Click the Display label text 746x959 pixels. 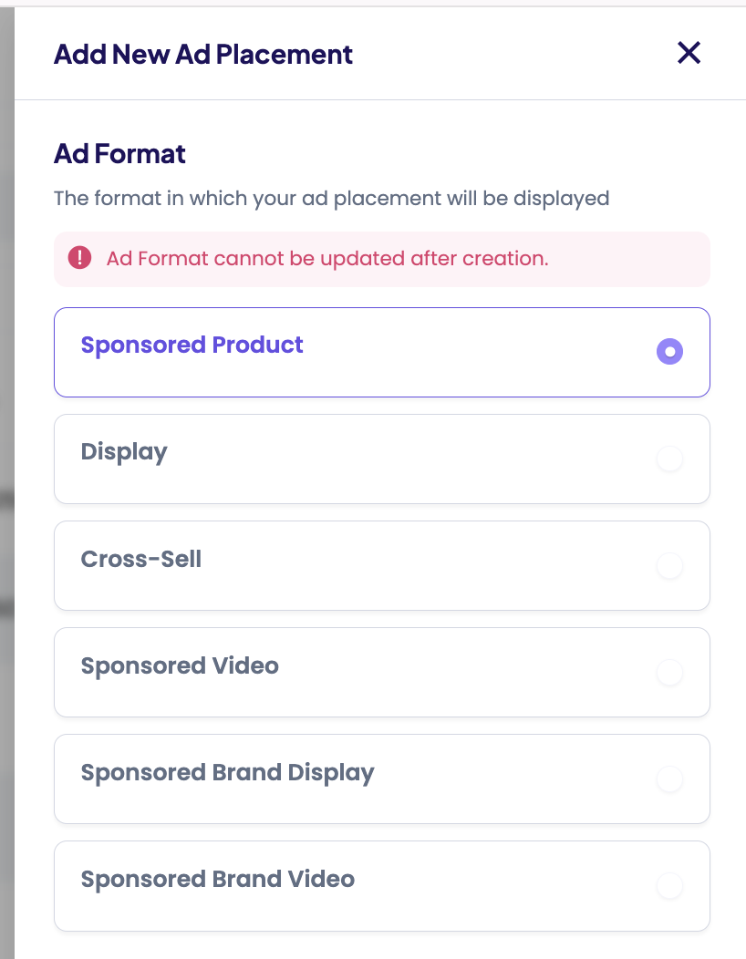(x=124, y=451)
